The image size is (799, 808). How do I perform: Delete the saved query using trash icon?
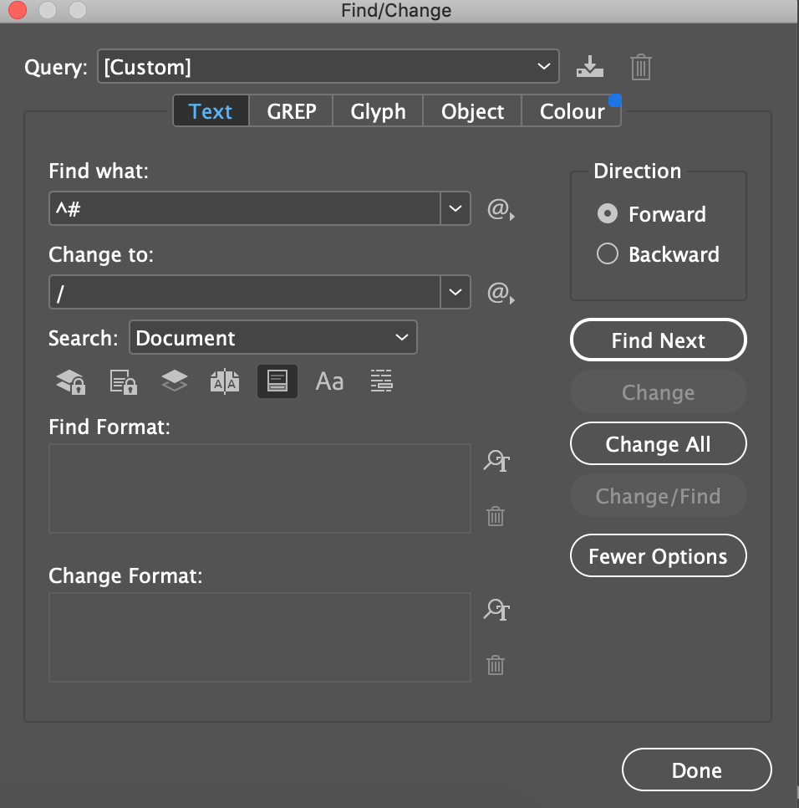click(x=640, y=67)
